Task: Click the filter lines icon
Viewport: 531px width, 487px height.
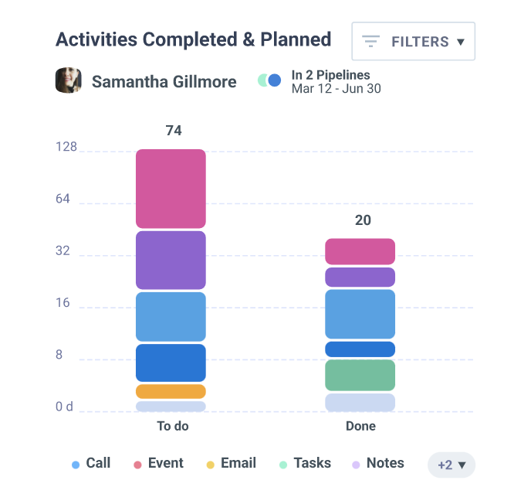Action: point(371,41)
